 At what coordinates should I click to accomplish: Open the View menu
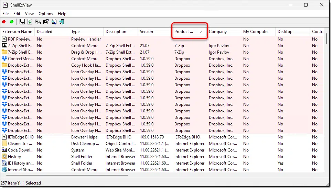click(29, 14)
